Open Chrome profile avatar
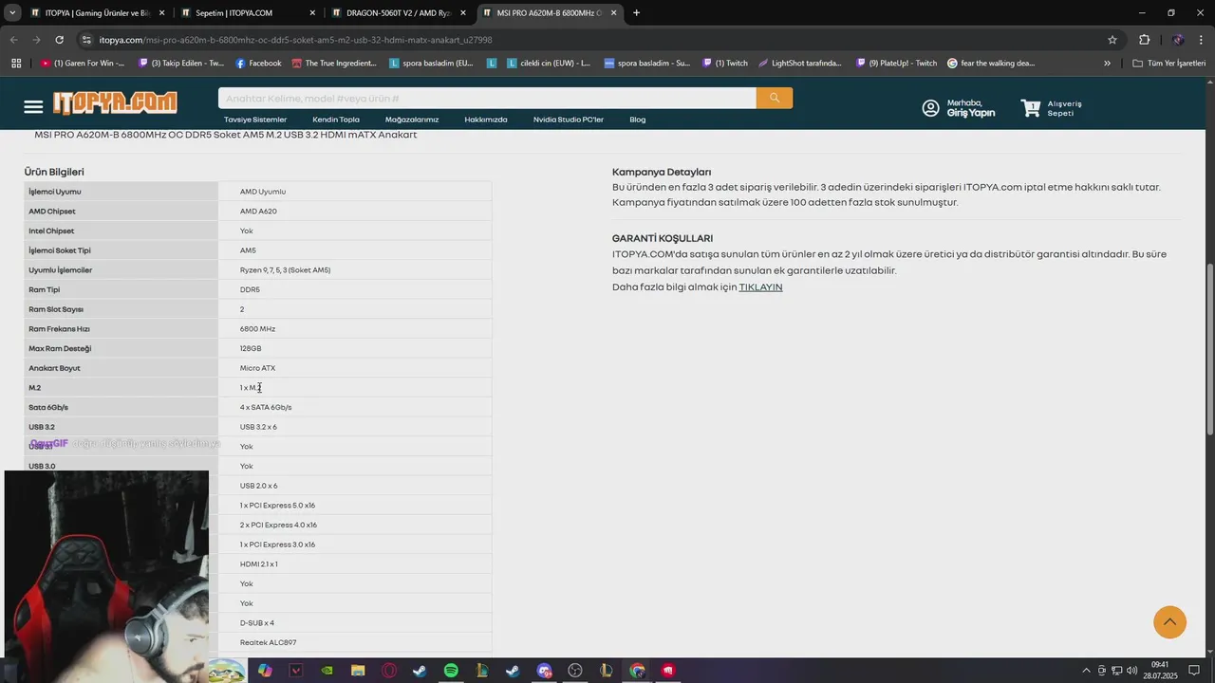The image size is (1215, 683). (x=1177, y=40)
